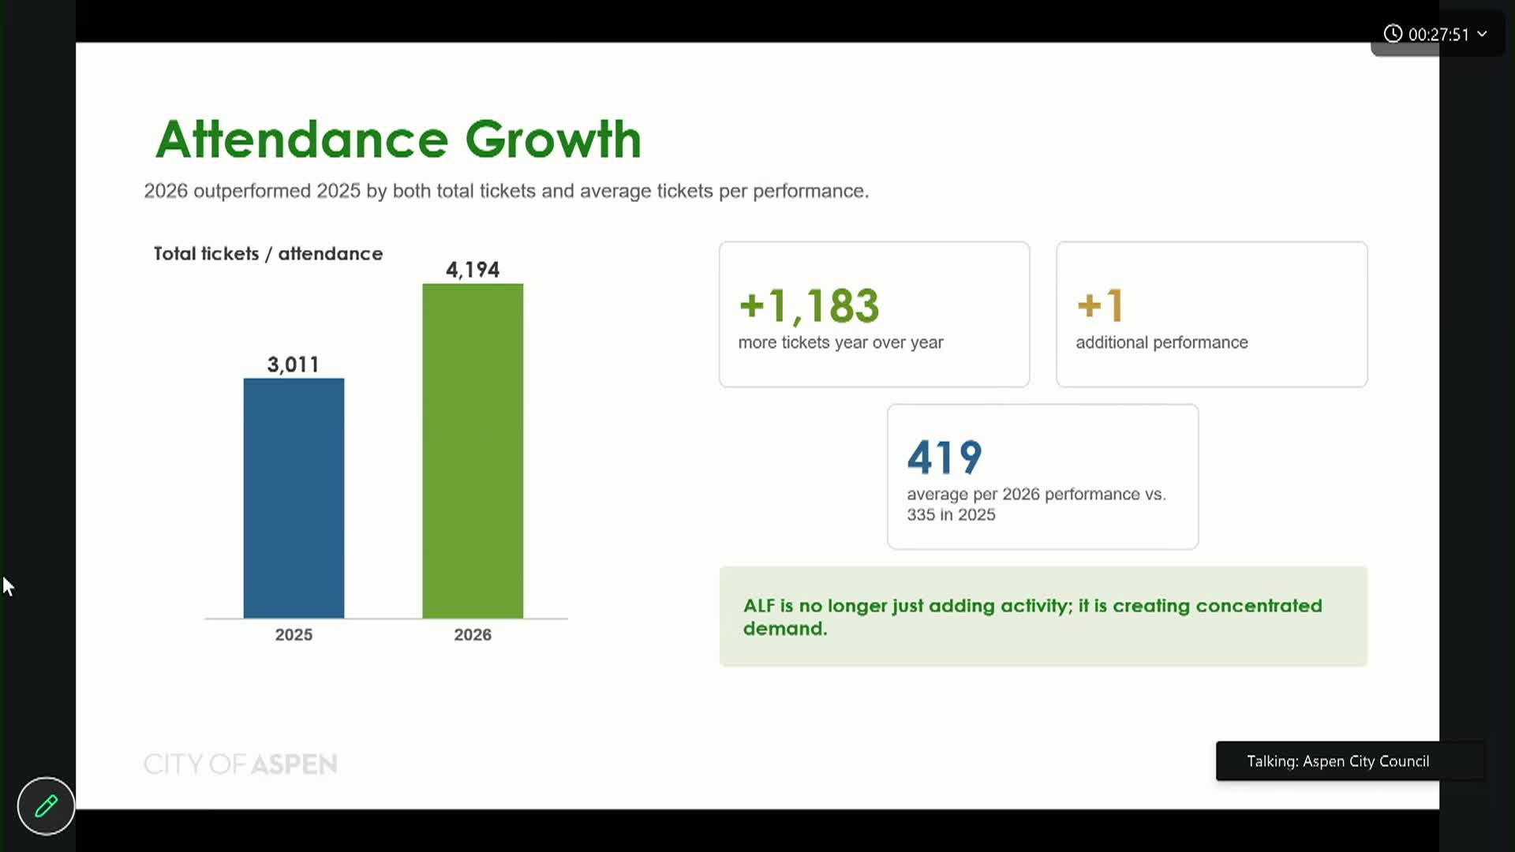
Task: Expand the meeting timer dropdown chevron
Action: [1482, 34]
